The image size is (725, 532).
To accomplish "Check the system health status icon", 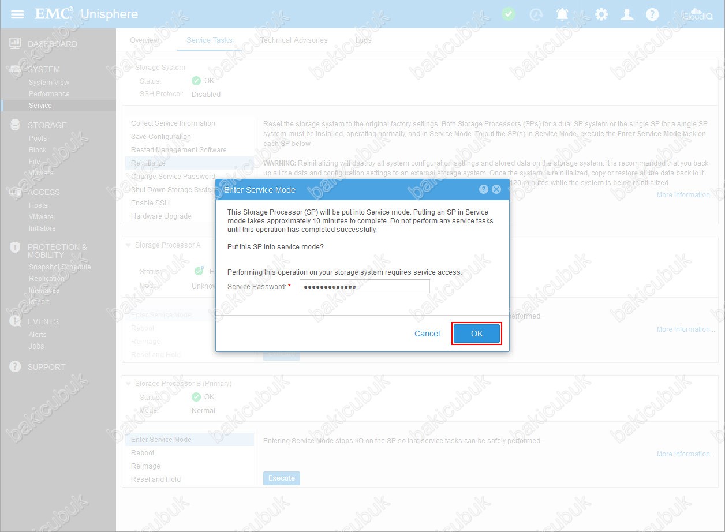I will pyautogui.click(x=508, y=14).
